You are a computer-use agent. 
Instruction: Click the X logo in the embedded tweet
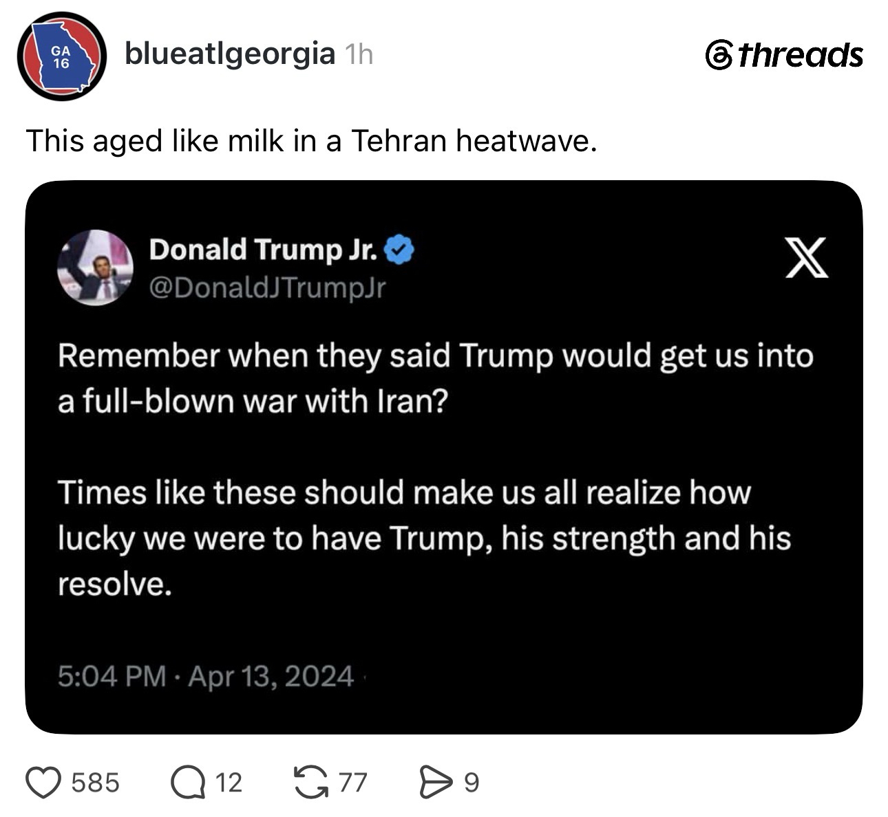[x=807, y=257]
